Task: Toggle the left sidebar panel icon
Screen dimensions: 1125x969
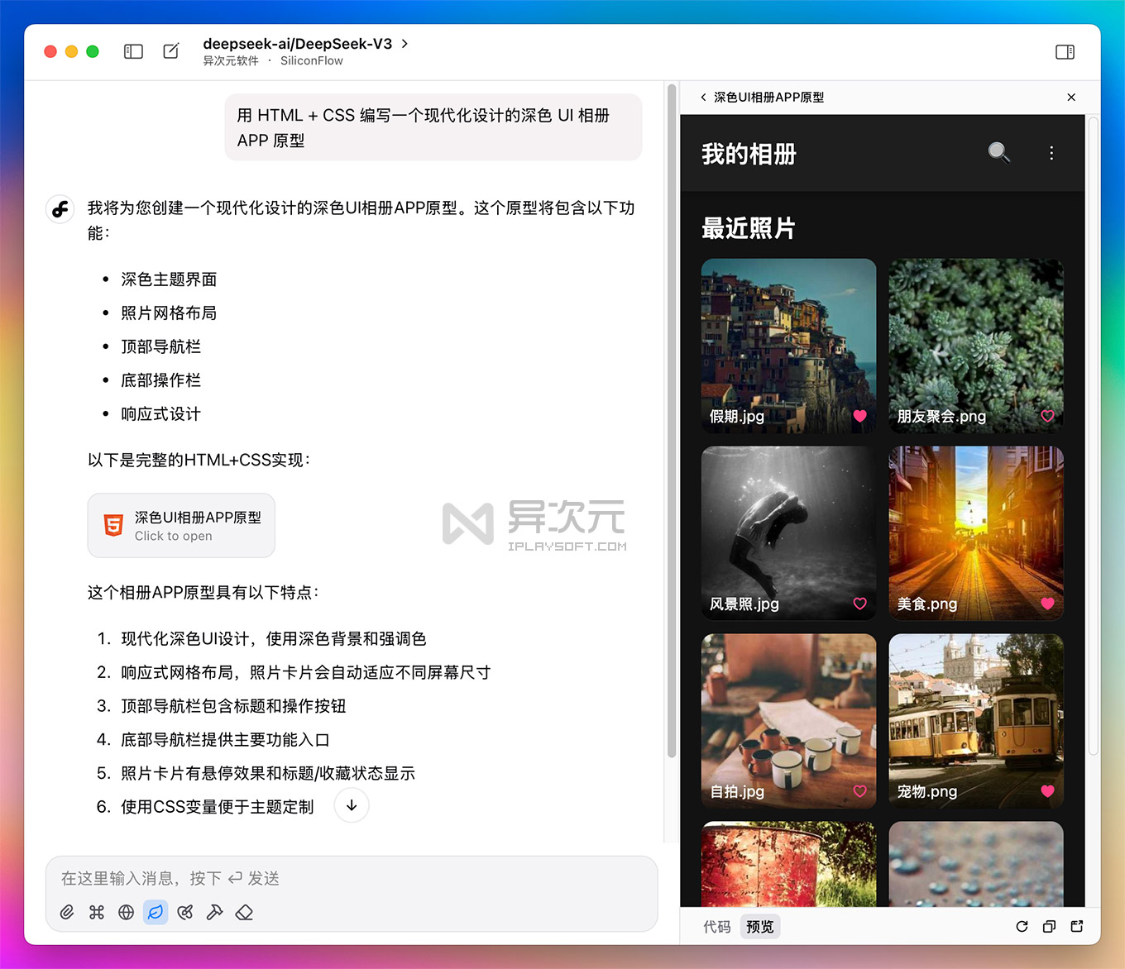Action: [133, 50]
